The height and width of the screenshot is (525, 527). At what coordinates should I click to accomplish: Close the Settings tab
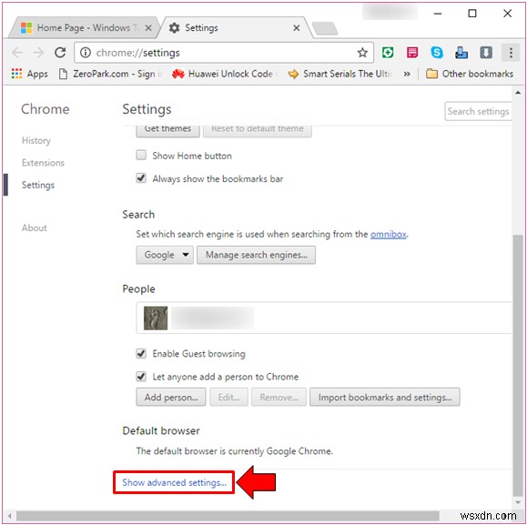click(297, 28)
